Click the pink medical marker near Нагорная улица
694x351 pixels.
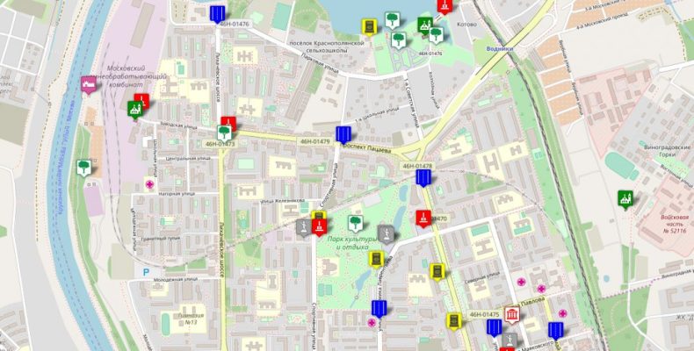pyautogui.click(x=150, y=184)
